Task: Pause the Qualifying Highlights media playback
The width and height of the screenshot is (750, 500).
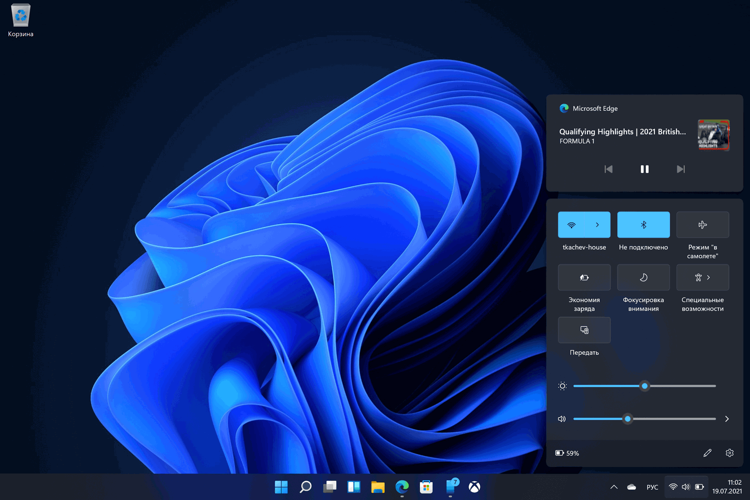Action: (x=644, y=169)
